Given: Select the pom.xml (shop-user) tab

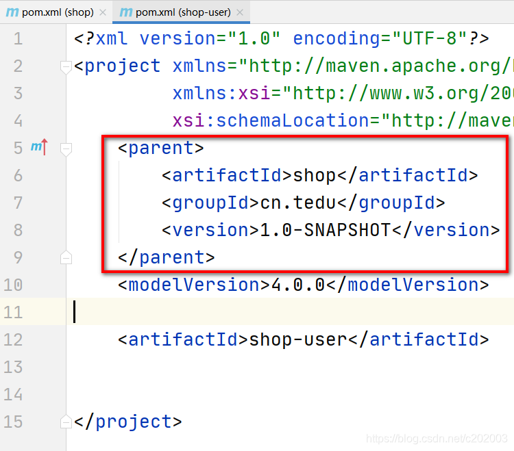Looking at the screenshot, I should tap(181, 12).
